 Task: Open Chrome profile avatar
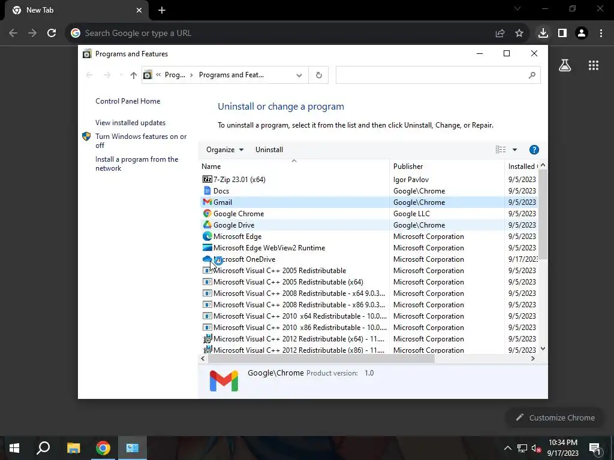pos(582,34)
